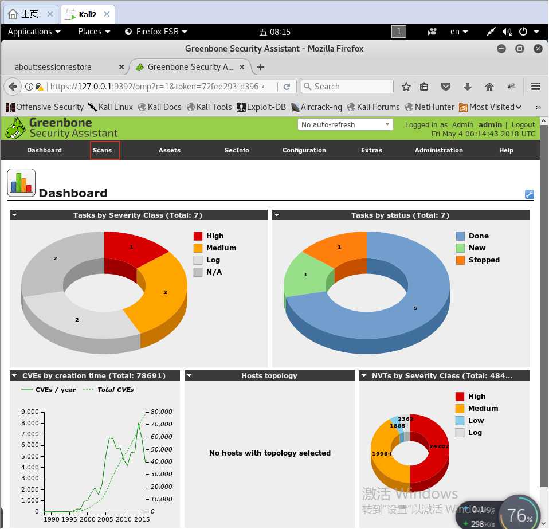Click the admin username link

tap(490, 124)
